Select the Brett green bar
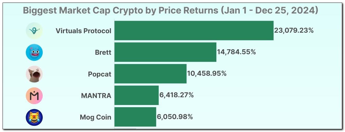The width and height of the screenshot is (345, 132). 165,52
